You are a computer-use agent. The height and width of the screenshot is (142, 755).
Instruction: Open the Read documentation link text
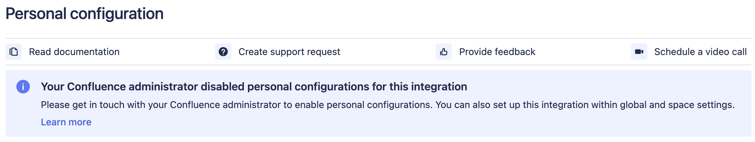click(74, 52)
